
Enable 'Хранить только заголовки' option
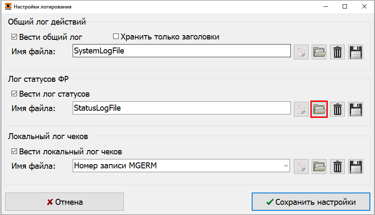pos(116,37)
